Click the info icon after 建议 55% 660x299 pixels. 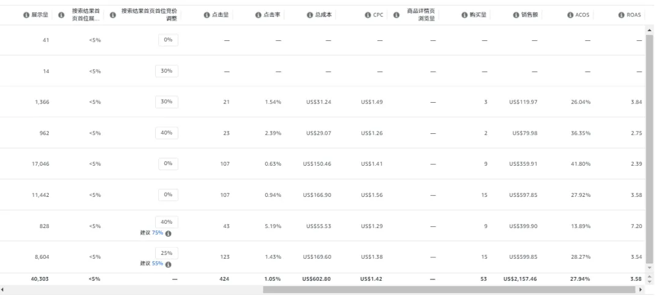168,264
